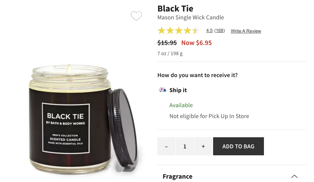Click the green Available status text
314x182 pixels.
[x=181, y=105]
